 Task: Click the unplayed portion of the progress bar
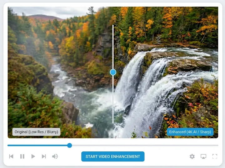[145, 145]
